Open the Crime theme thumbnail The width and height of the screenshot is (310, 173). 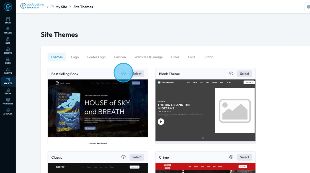pos(205,168)
